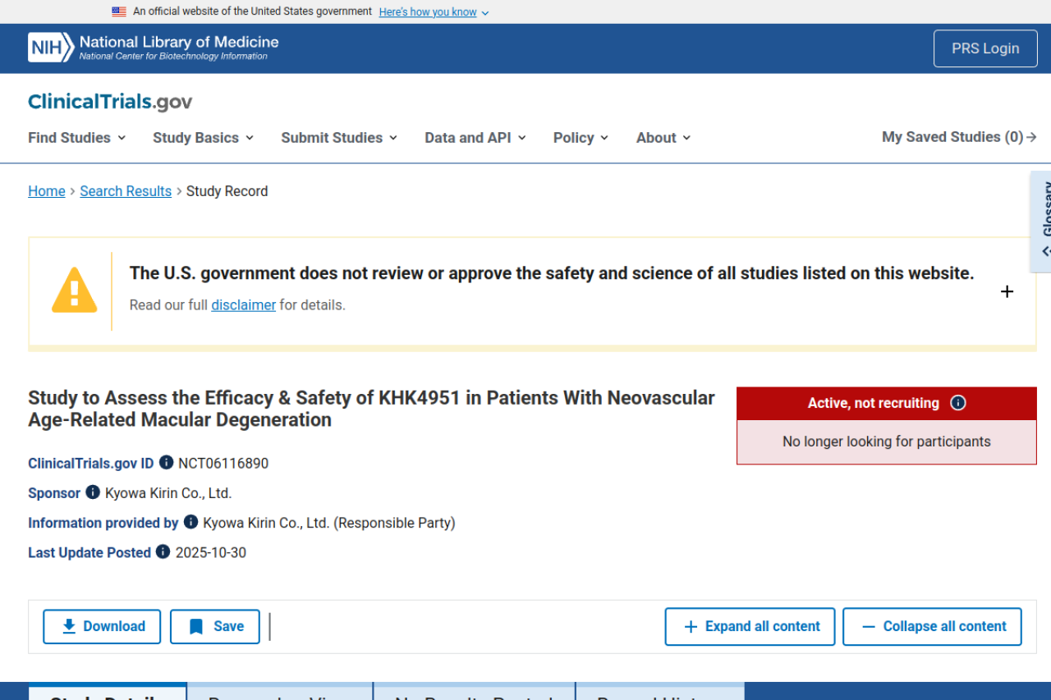Open the PRS Login button
The width and height of the screenshot is (1051, 700).
pyautogui.click(x=985, y=48)
